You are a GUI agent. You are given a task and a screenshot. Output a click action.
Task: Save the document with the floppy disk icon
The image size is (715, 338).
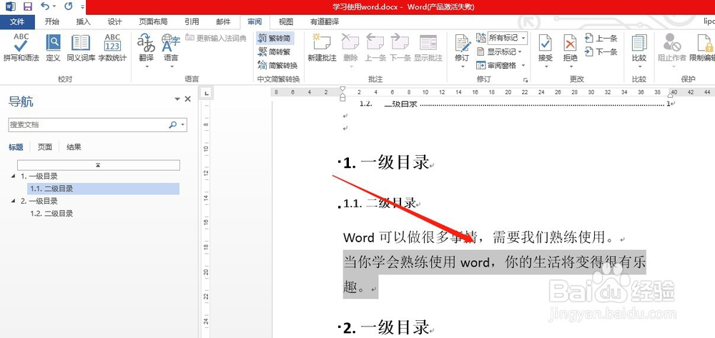[27, 6]
